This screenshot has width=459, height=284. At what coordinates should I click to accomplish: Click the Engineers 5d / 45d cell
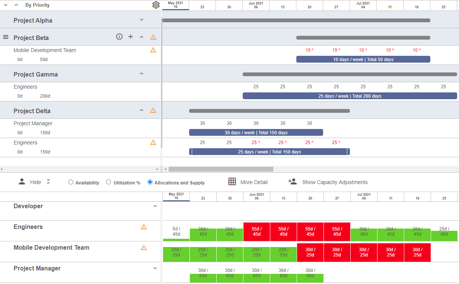click(176, 232)
